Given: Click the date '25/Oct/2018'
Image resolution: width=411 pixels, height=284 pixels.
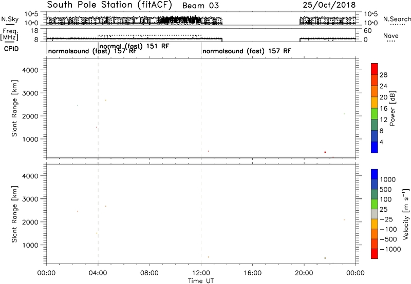Looking at the screenshot, I should click(329, 5).
